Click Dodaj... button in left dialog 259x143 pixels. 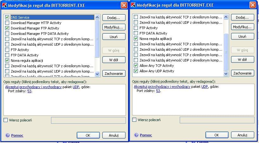pyautogui.click(x=114, y=18)
